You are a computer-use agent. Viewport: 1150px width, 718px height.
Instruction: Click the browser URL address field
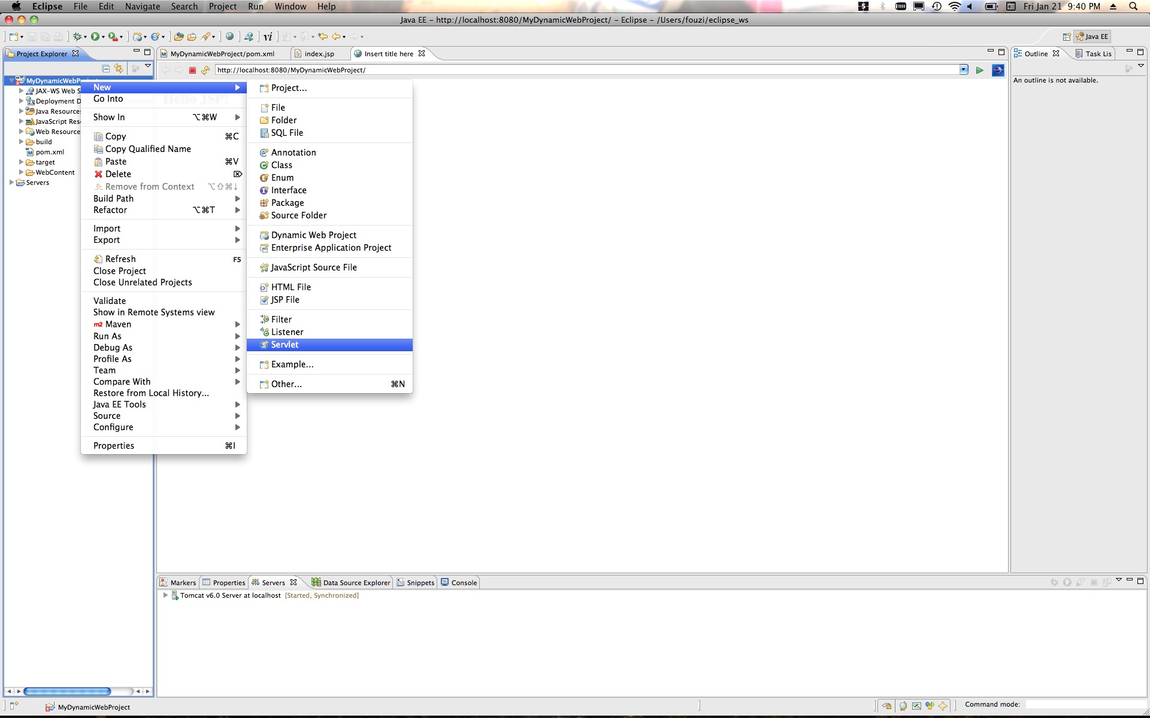[x=587, y=70]
